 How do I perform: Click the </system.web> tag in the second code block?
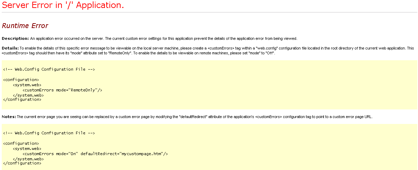pyautogui.click(x=28, y=159)
